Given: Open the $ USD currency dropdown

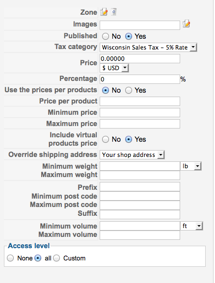Looking at the screenshot, I should coord(114,68).
